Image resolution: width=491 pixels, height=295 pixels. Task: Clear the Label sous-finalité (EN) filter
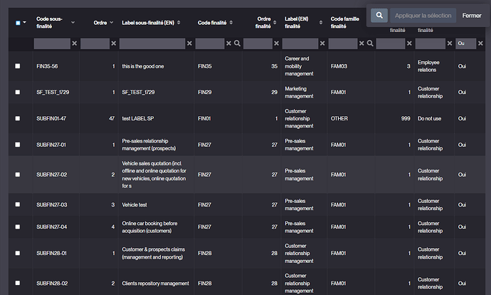[189, 43]
